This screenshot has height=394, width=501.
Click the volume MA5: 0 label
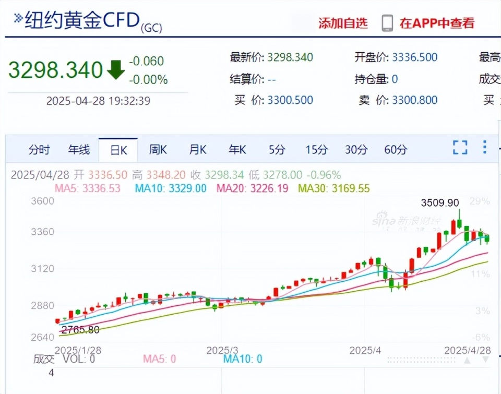pyautogui.click(x=159, y=359)
